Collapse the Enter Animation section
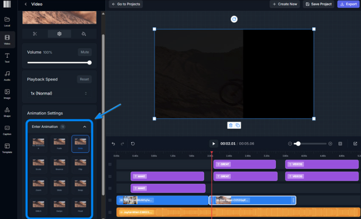Viewport: 361px width, 219px height. tap(85, 126)
